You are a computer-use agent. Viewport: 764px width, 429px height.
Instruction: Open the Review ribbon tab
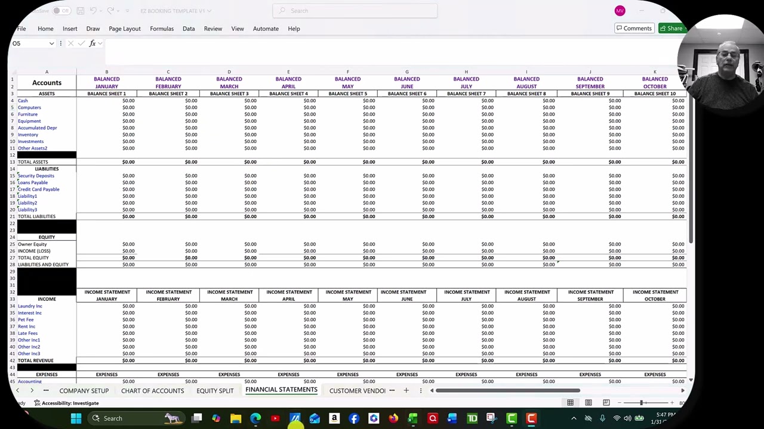(213, 29)
